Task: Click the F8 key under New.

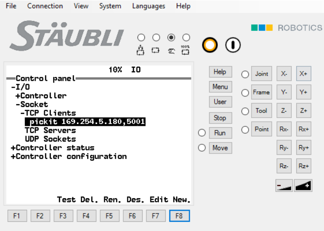Action: (x=180, y=216)
